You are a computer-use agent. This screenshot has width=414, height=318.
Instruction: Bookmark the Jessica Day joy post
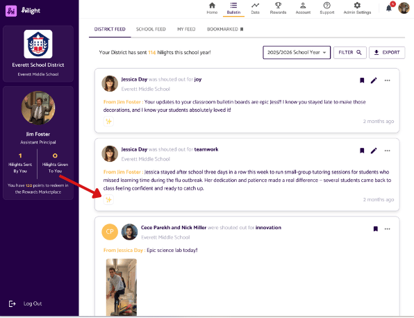click(362, 81)
